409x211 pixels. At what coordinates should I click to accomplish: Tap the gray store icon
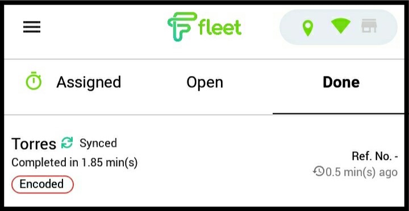(x=369, y=26)
